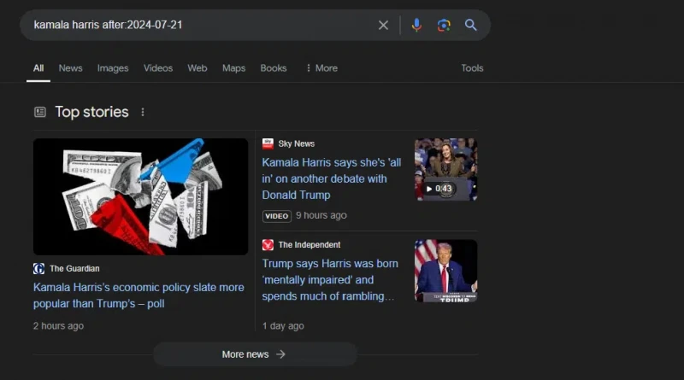Switch to the Images tab
Screen dimensions: 684x380
tap(113, 68)
